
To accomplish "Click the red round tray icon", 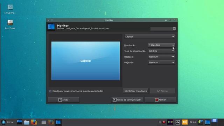I will point(164,122).
